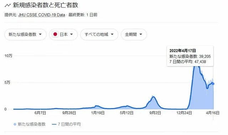Expand the 日本 country selector

click(x=63, y=34)
